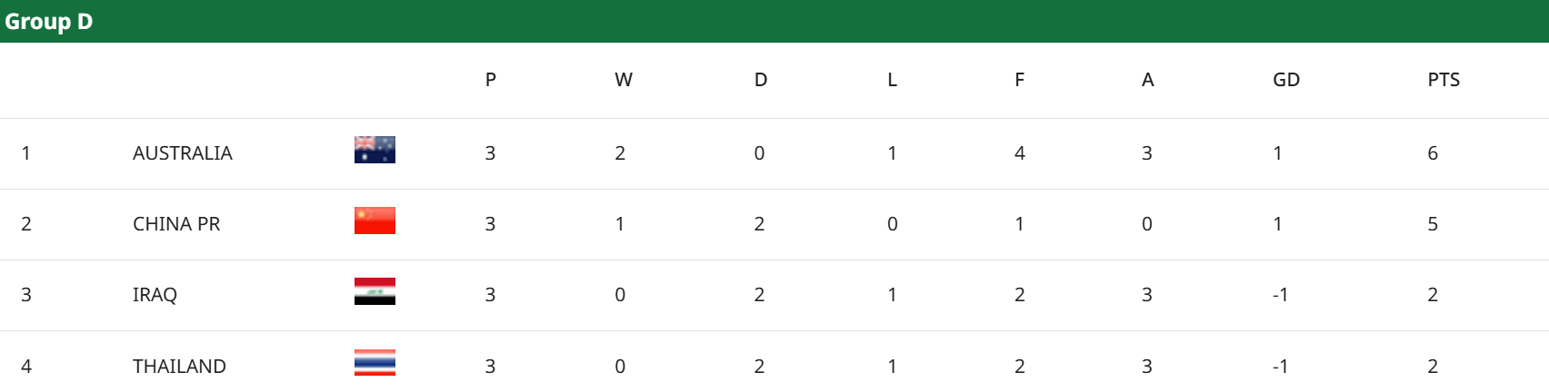Click the GD column header
This screenshot has height=392, width=1549.
pyautogui.click(x=1286, y=80)
